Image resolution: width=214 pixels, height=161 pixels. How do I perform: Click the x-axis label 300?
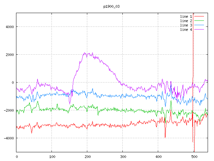(x=123, y=156)
